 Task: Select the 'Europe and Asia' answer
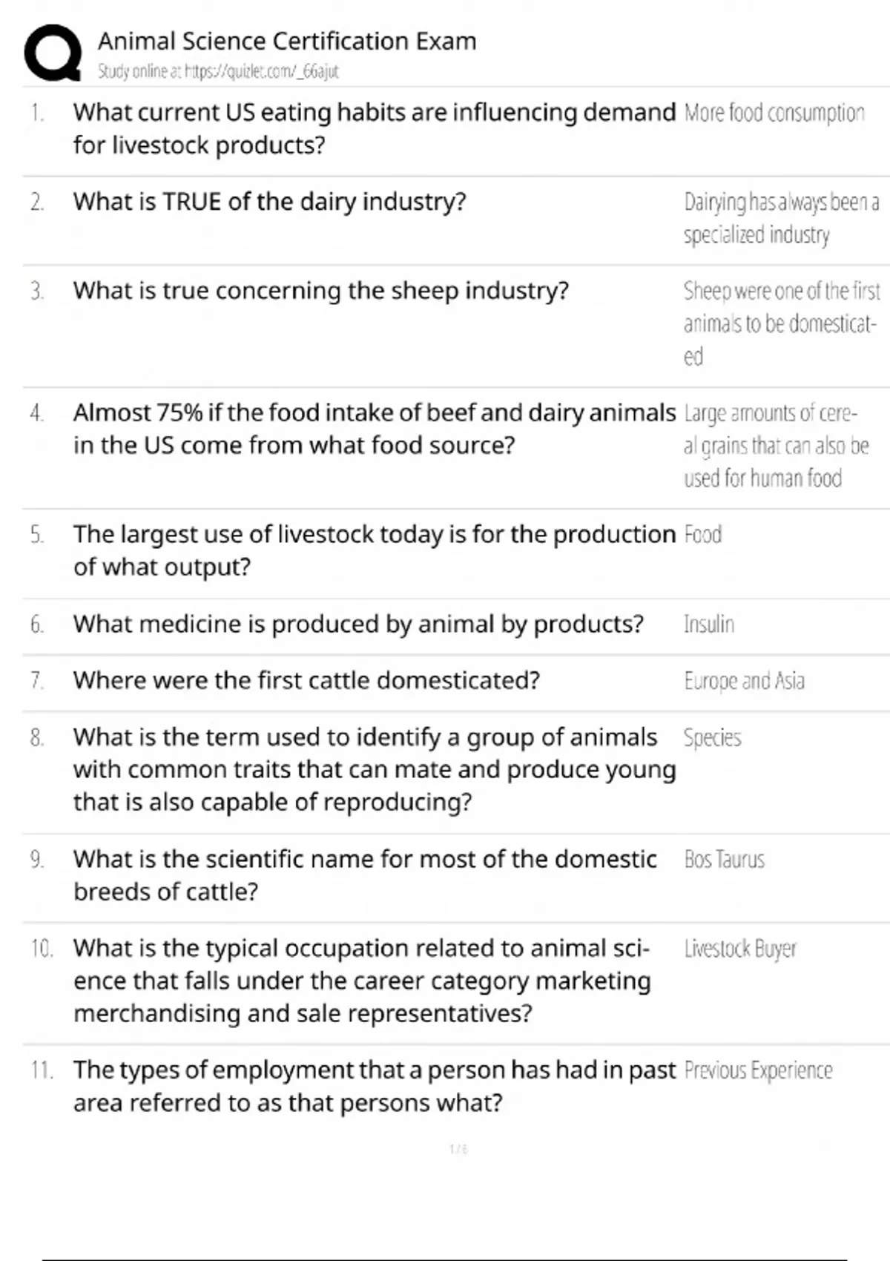pos(744,681)
